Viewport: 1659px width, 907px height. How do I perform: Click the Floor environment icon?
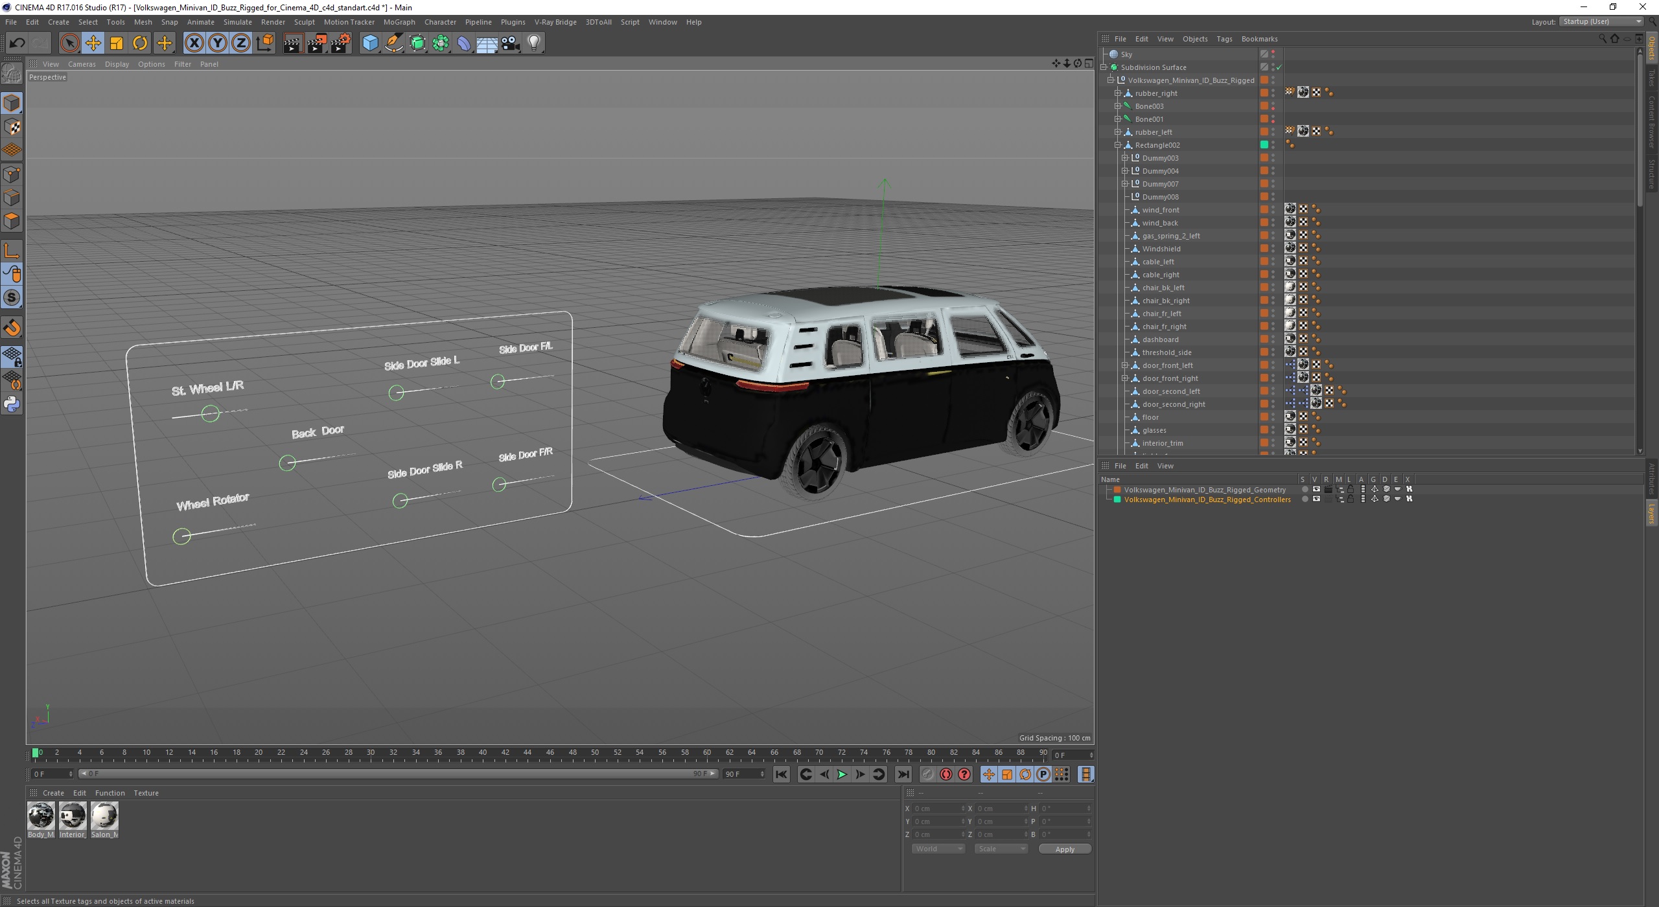tap(487, 43)
